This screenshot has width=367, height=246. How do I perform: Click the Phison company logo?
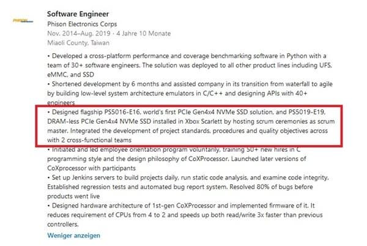(x=23, y=20)
